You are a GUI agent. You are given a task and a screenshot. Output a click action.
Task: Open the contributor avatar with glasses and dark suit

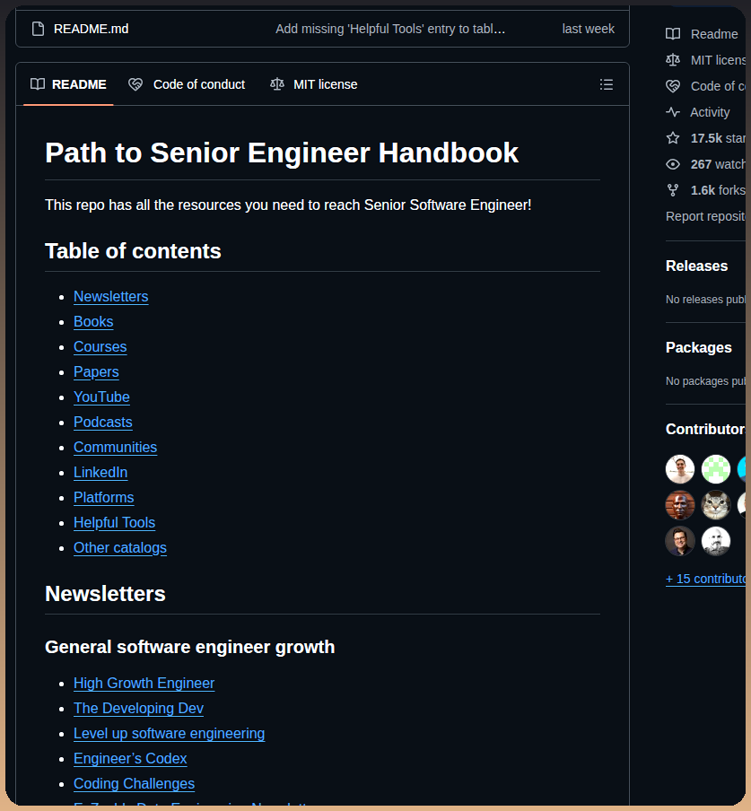point(679,541)
